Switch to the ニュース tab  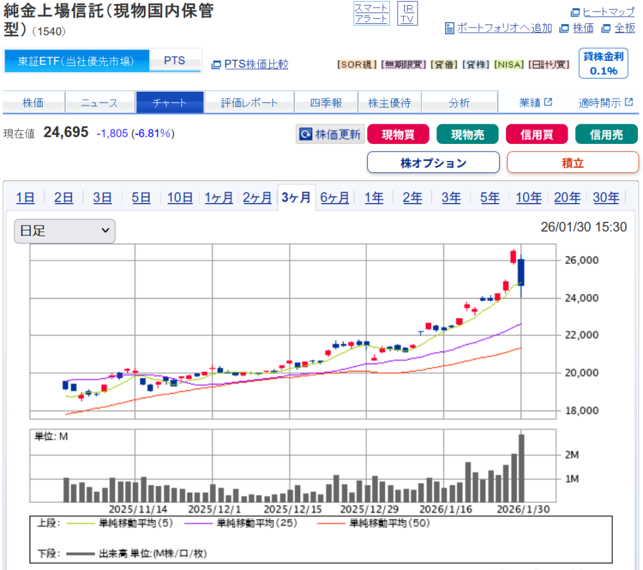(x=99, y=102)
